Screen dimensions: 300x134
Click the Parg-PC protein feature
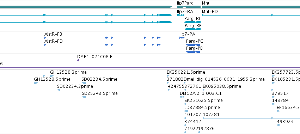pyautogui.click(x=193, y=45)
